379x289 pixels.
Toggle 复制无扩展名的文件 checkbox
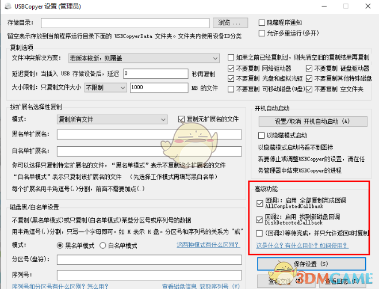181,119
